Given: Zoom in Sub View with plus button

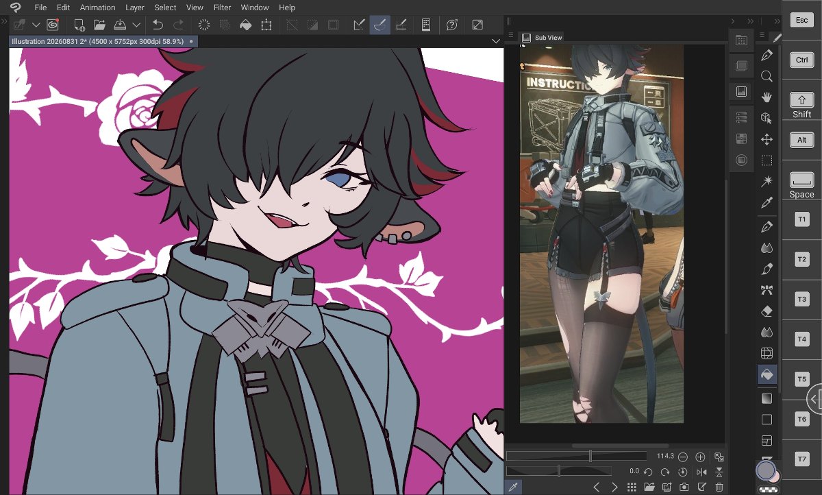Looking at the screenshot, I should [x=700, y=457].
